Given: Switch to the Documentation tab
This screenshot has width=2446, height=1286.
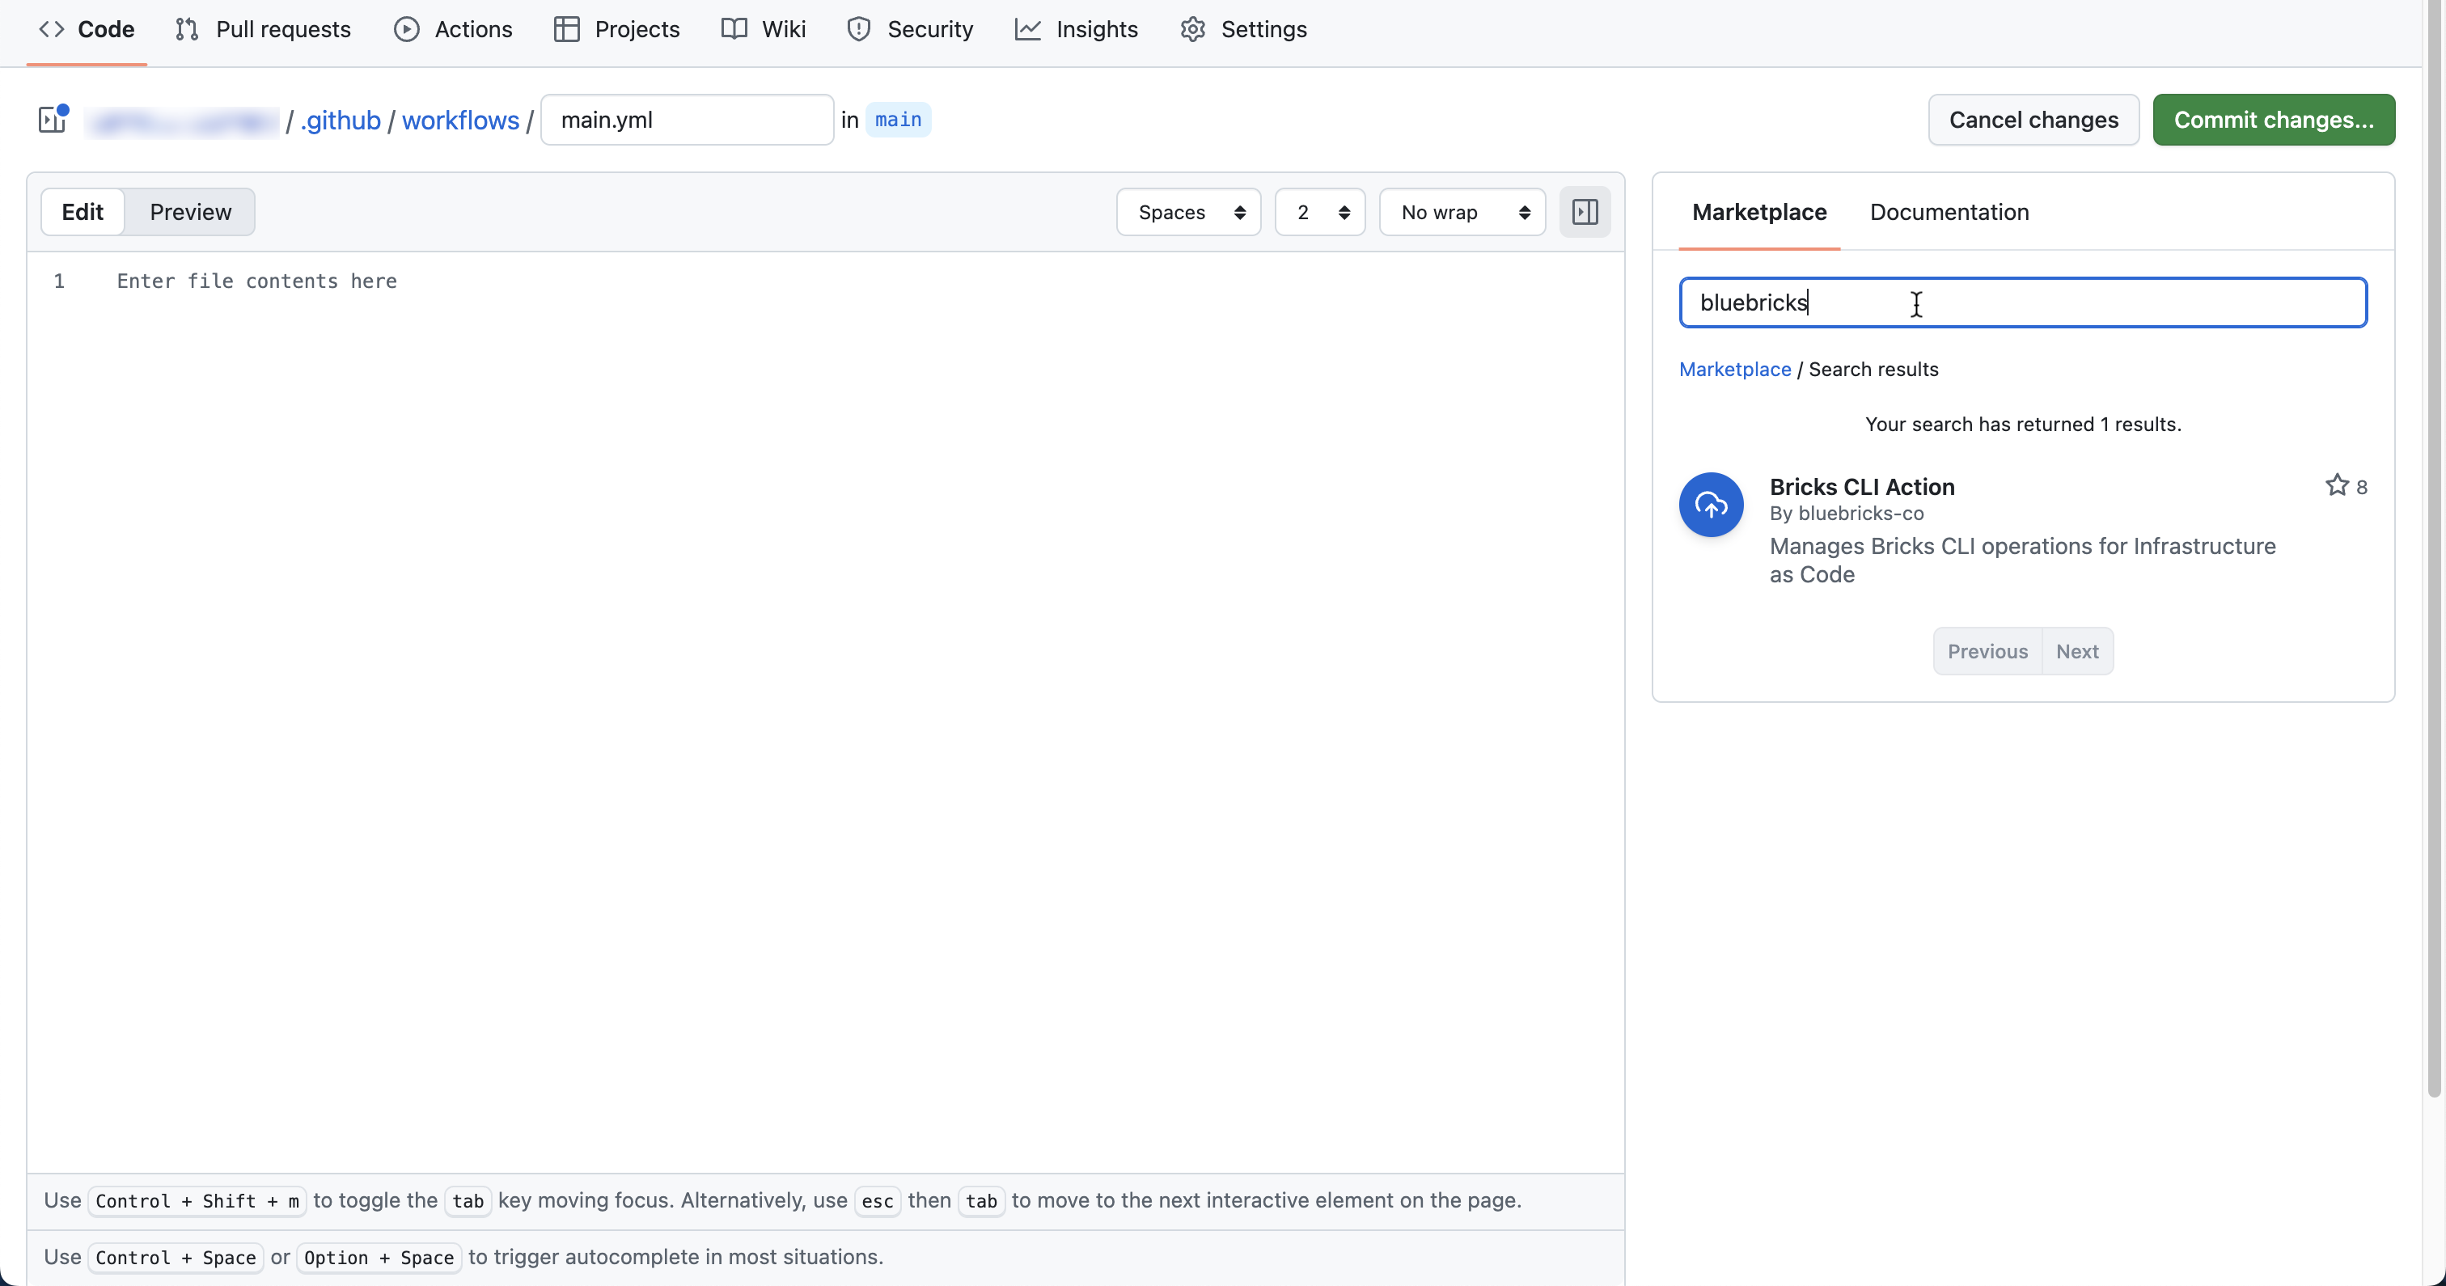Looking at the screenshot, I should pyautogui.click(x=1949, y=212).
